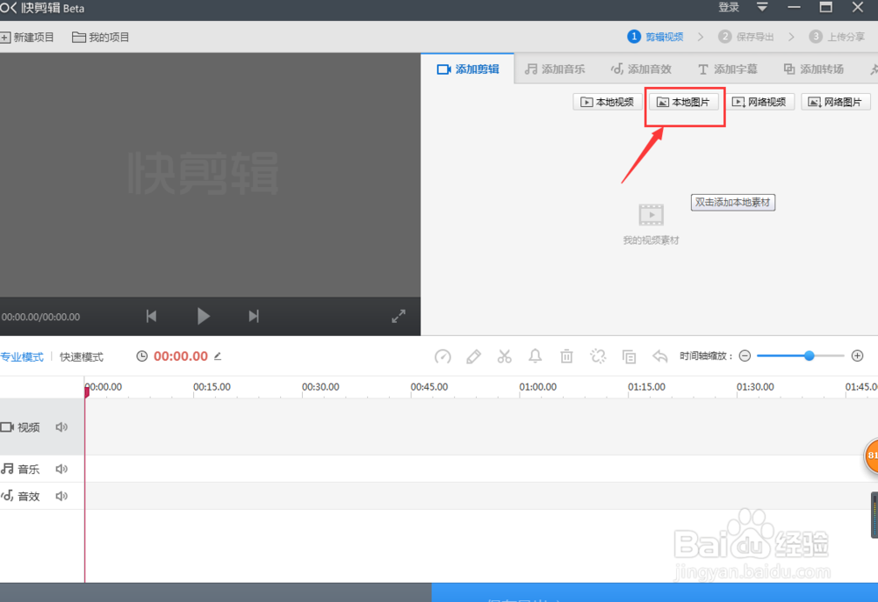Viewport: 878px width, 602px height.
Task: Switch to 专业模式
Action: coord(22,357)
